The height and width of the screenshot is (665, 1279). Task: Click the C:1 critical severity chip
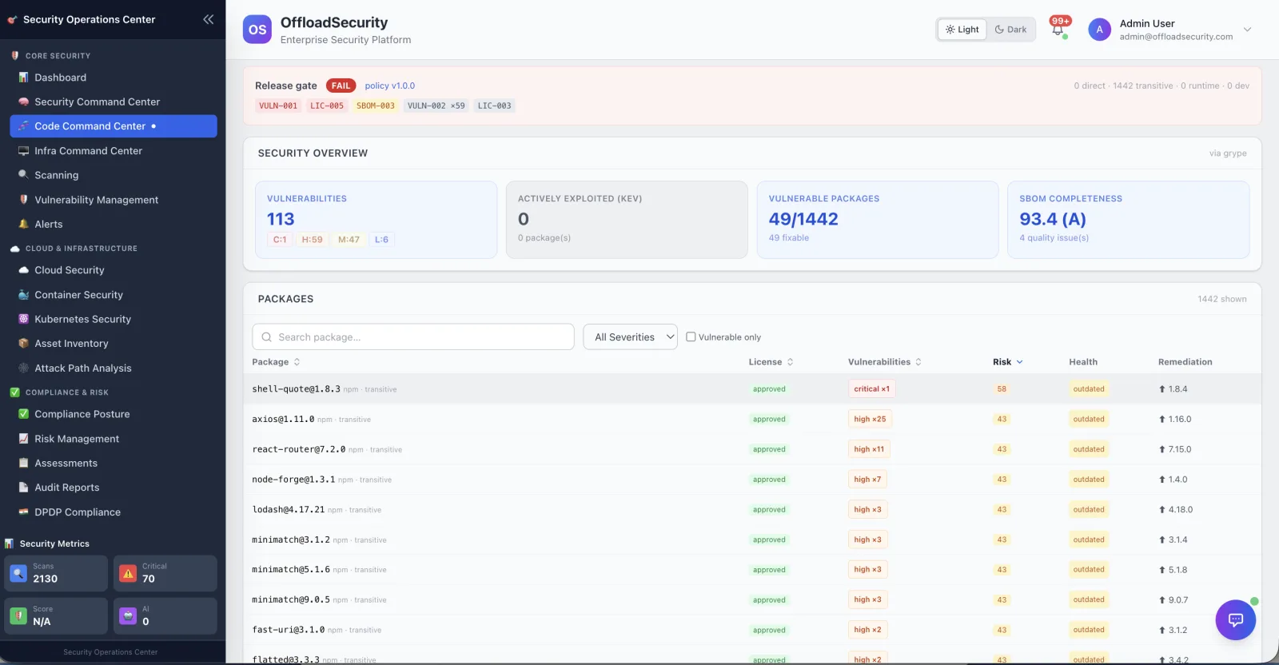(x=280, y=240)
